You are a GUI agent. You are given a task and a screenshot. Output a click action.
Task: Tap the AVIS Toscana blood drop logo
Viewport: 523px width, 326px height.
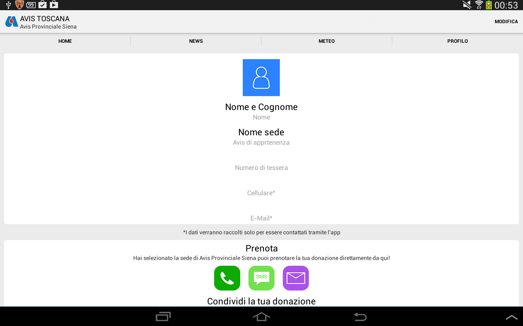coord(11,22)
